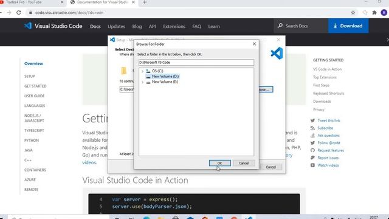
Task: Click the icon beside Ask questions
Action: 312,135
